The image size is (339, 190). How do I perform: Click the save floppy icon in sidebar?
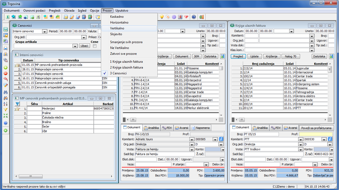coord(5,29)
